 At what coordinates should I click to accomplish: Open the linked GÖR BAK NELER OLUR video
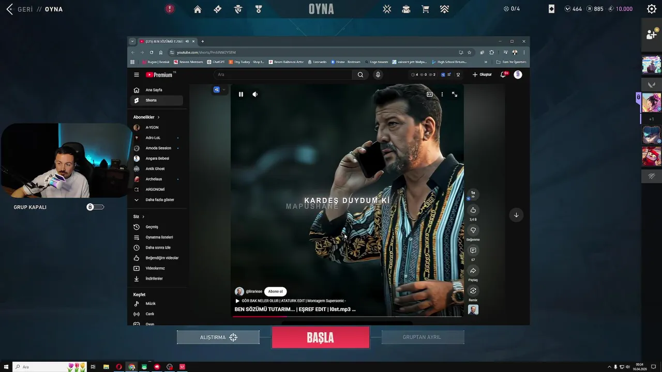coord(291,301)
